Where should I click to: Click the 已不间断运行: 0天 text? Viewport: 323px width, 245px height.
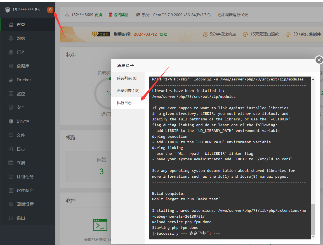point(233,15)
